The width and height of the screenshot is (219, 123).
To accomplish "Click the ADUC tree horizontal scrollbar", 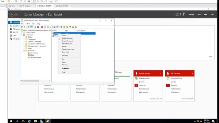I will [30, 81].
